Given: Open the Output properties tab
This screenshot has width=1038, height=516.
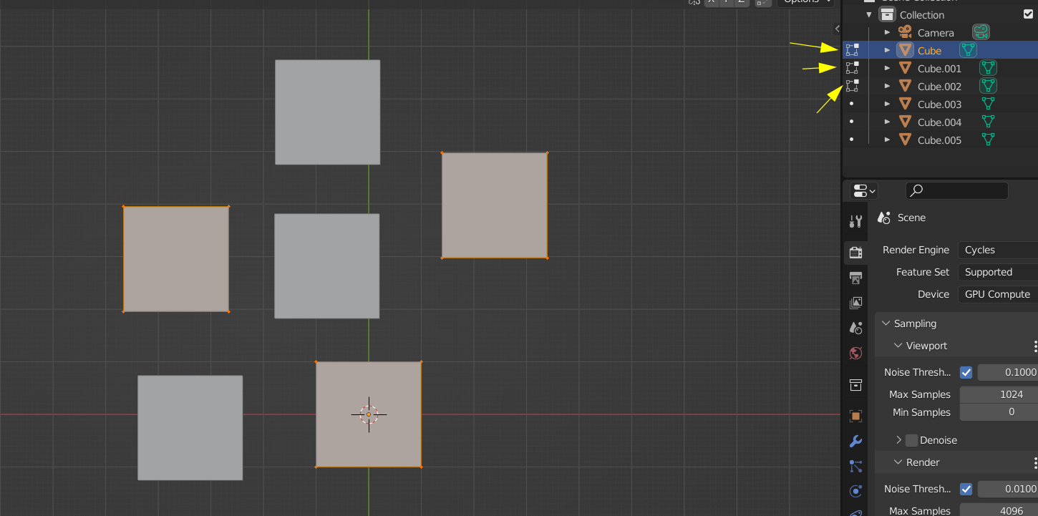Looking at the screenshot, I should [855, 278].
